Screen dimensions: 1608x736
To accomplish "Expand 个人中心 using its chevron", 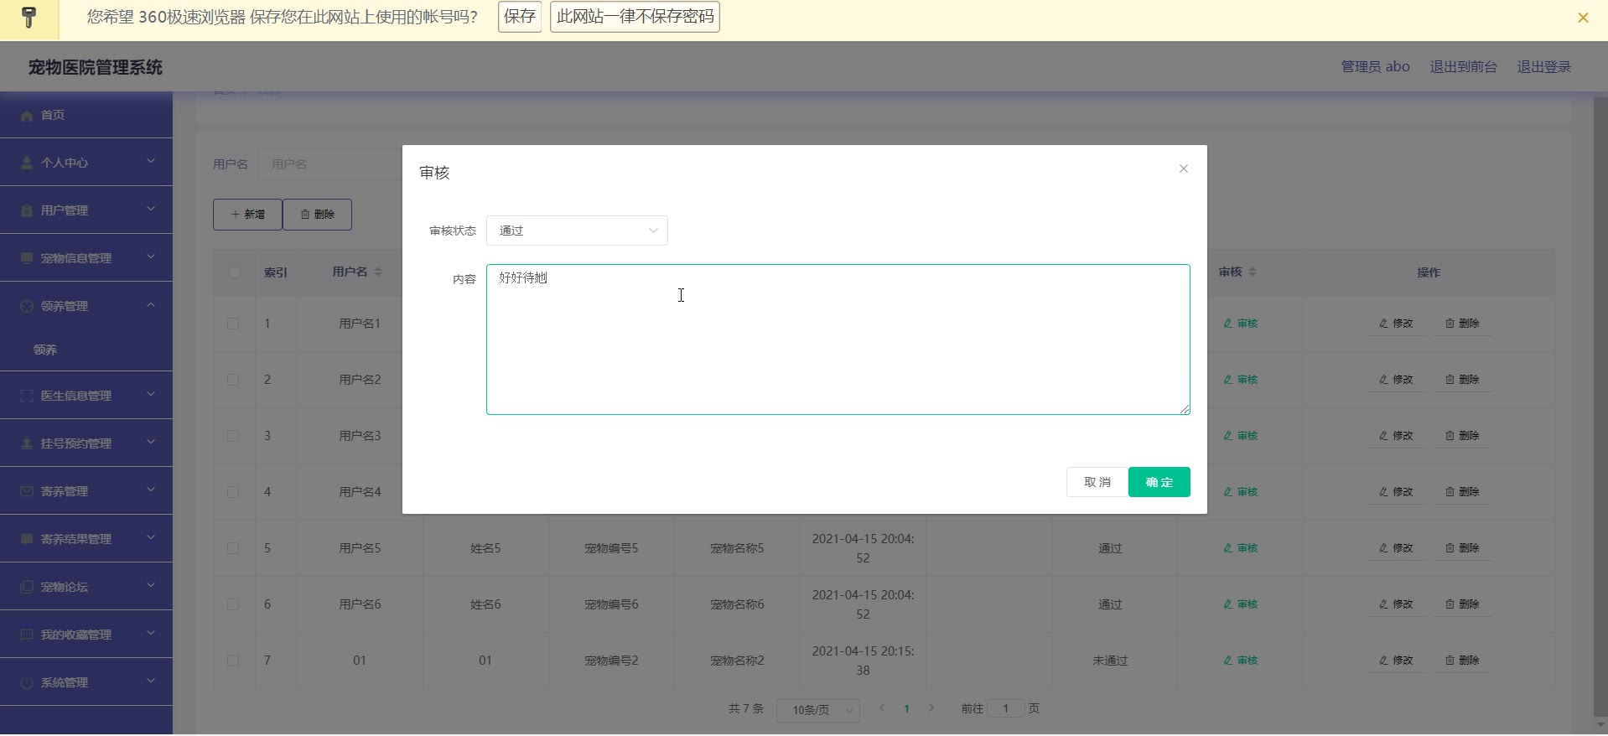I will (151, 161).
